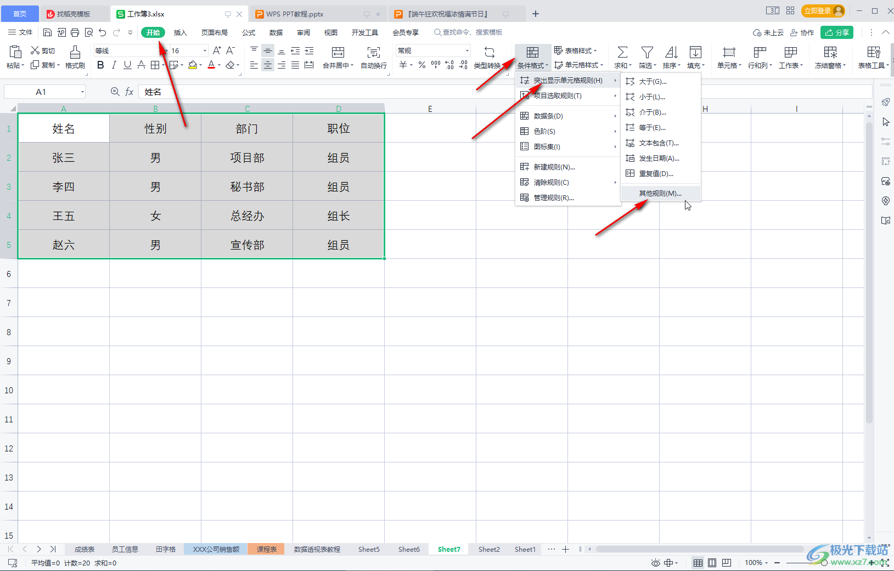The width and height of the screenshot is (894, 571).
Task: Toggle center horizontal alignment
Action: [268, 65]
